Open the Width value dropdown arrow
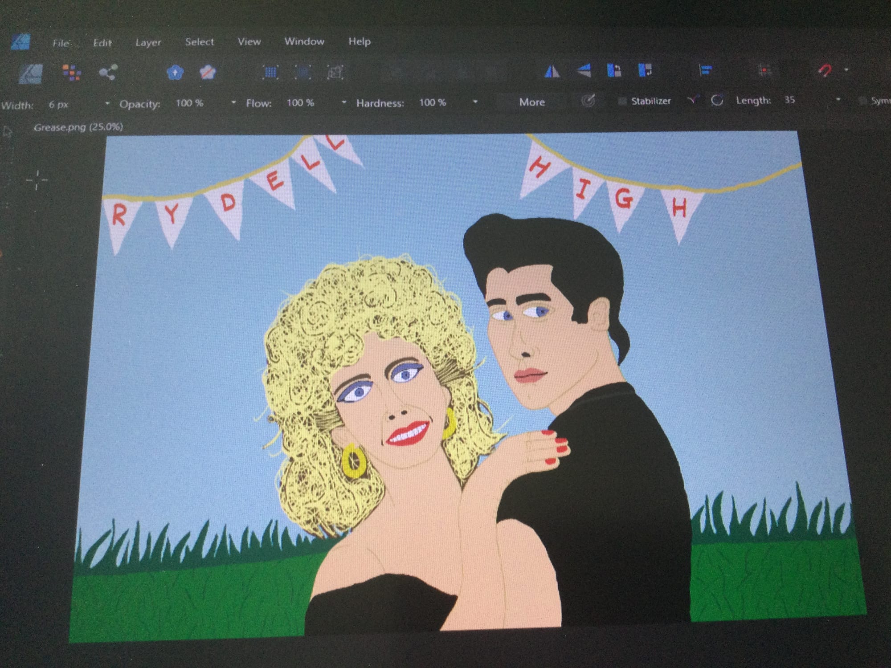Image resolution: width=891 pixels, height=668 pixels. coord(107,103)
